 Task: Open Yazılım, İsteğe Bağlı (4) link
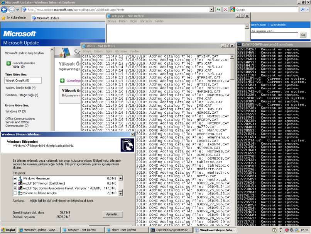click(20, 88)
